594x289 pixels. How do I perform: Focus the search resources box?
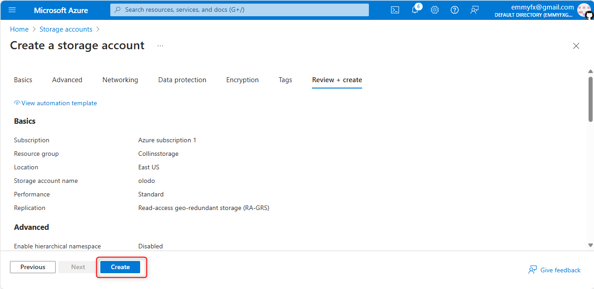point(240,9)
